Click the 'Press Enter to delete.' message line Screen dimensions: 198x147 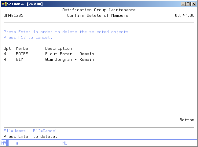tap(30, 136)
